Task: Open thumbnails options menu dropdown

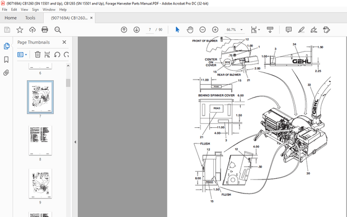Action: coord(22,54)
